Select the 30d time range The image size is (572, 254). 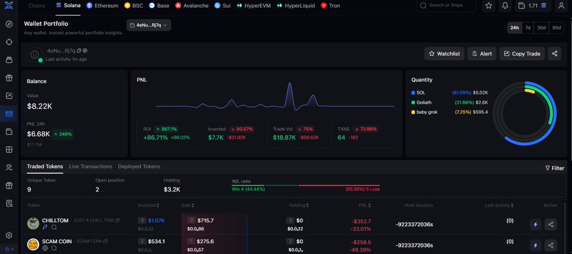point(541,28)
